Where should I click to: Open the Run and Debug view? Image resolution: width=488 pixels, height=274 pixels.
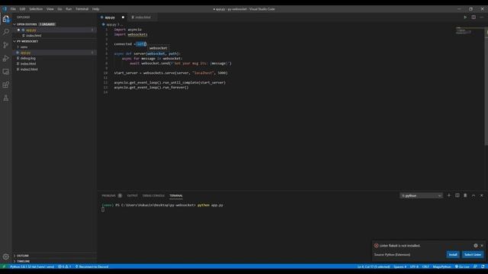point(6,59)
